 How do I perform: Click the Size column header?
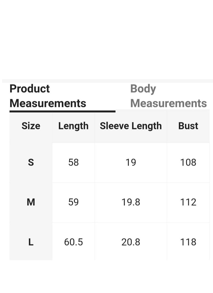pos(31,126)
